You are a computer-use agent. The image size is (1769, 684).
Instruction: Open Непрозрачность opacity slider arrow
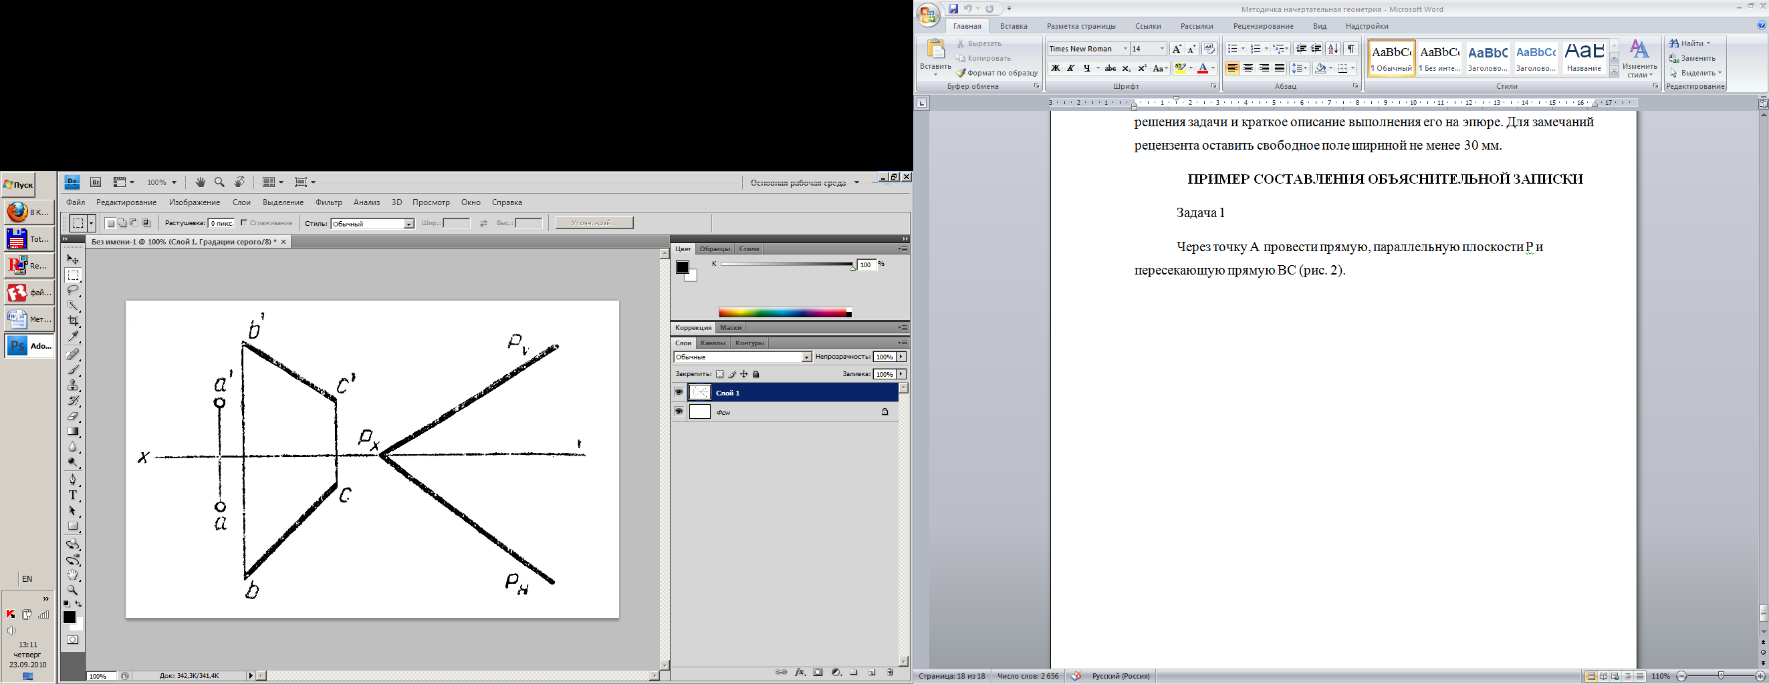(x=901, y=357)
